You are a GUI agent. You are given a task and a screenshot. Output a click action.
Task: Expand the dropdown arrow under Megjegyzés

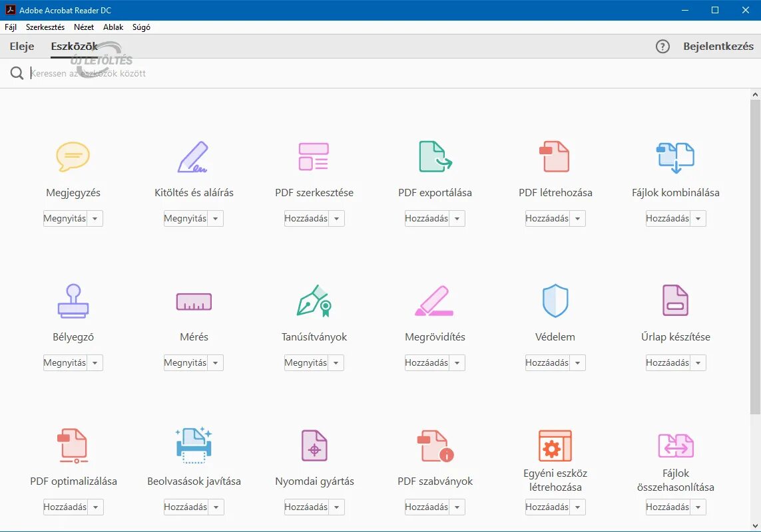pyautogui.click(x=95, y=219)
